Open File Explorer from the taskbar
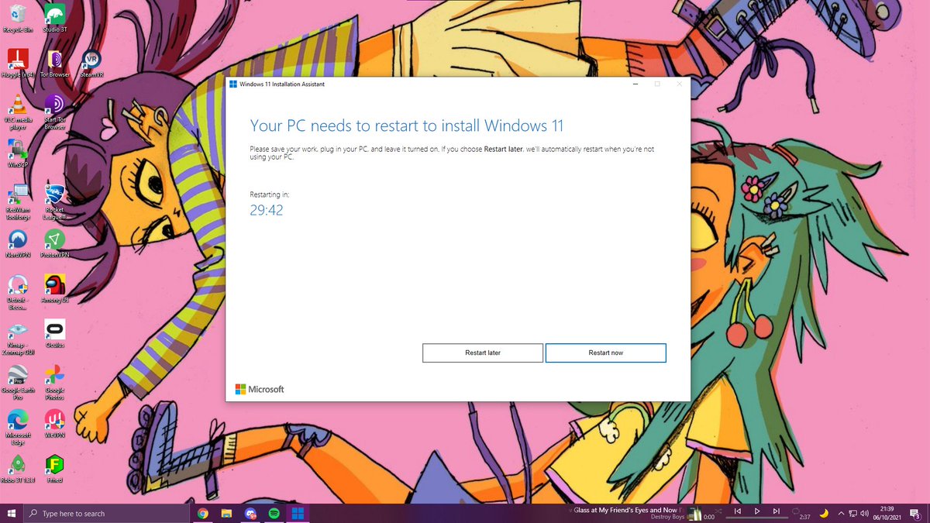 tap(227, 513)
